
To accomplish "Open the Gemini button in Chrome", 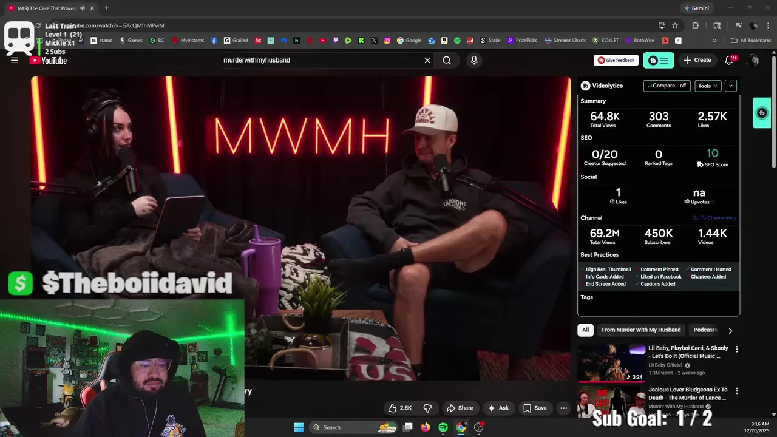I will click(x=696, y=8).
